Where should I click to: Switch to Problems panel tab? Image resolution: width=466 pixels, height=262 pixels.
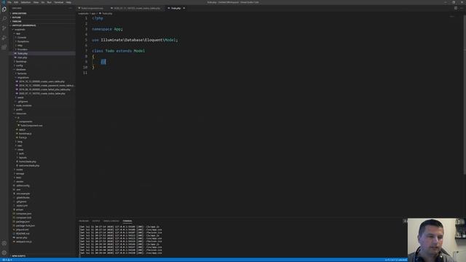pyautogui.click(x=84, y=221)
